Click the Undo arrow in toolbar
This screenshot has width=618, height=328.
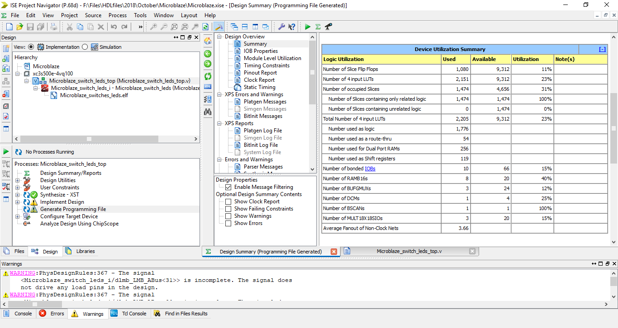(x=114, y=27)
